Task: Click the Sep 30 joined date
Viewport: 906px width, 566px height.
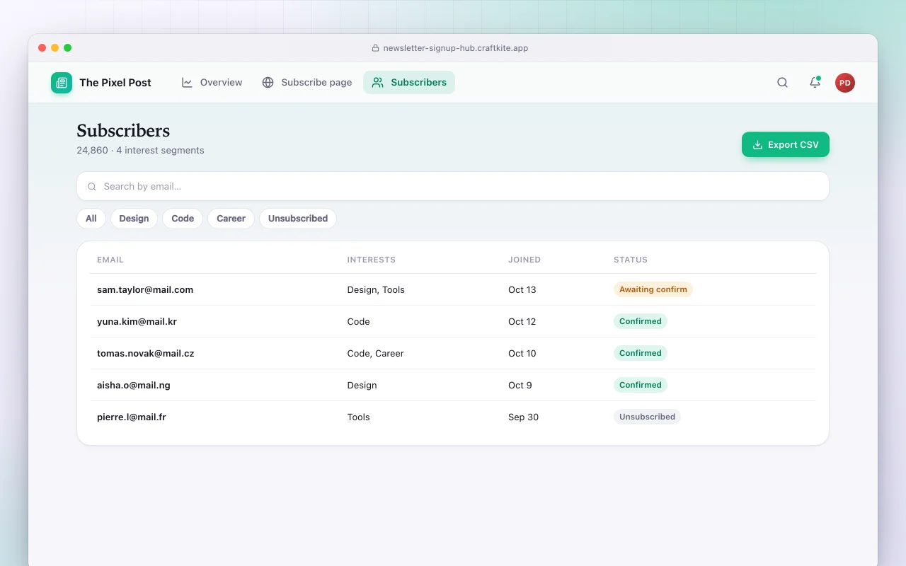Action: (523, 417)
